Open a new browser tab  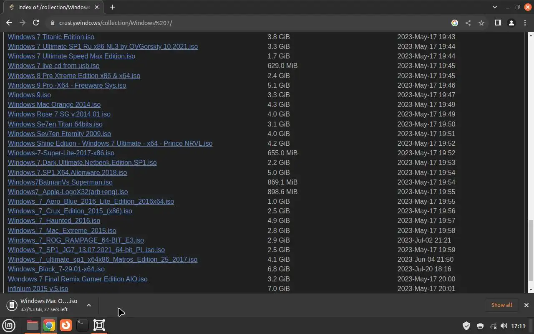click(x=112, y=7)
